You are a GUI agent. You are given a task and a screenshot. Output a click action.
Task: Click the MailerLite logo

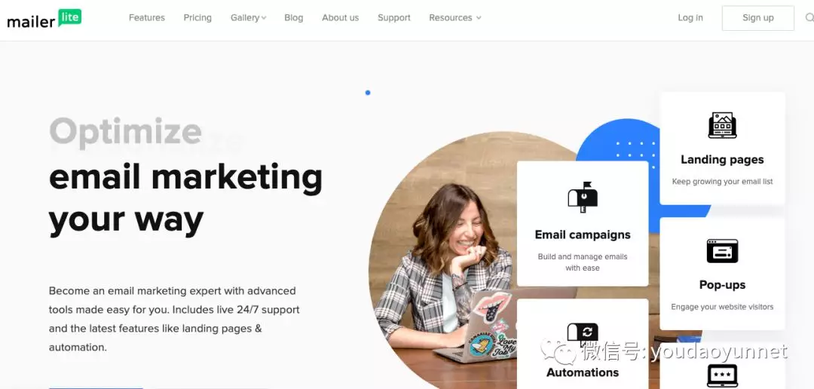[x=44, y=19]
